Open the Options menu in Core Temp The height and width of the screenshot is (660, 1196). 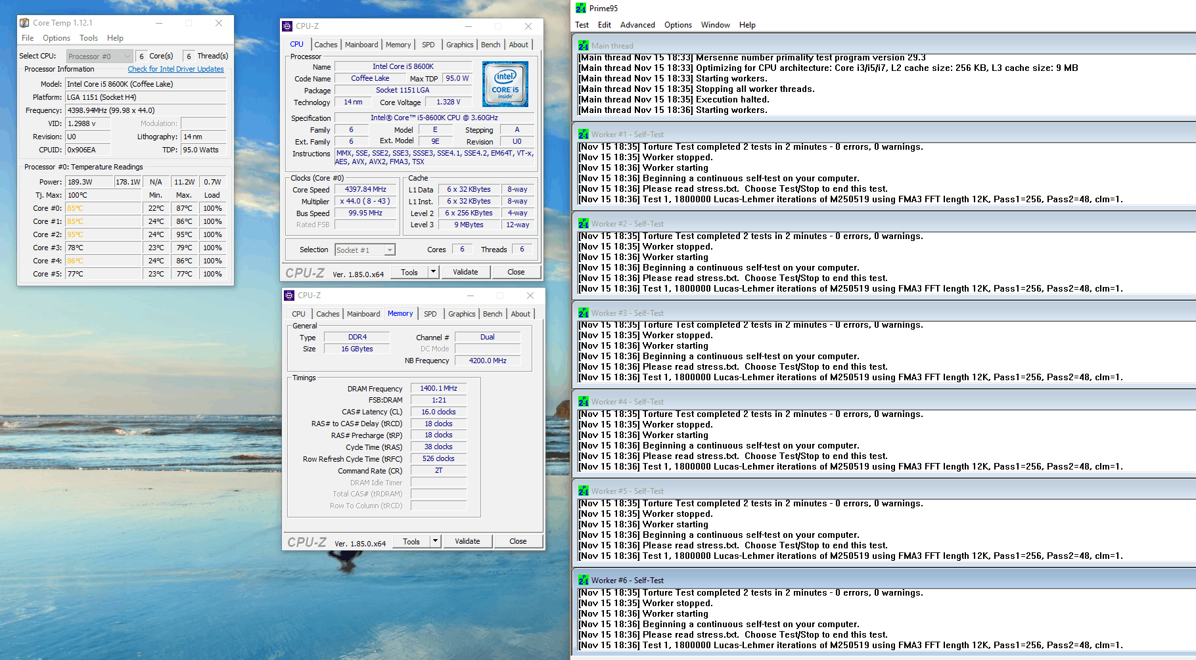click(x=57, y=38)
